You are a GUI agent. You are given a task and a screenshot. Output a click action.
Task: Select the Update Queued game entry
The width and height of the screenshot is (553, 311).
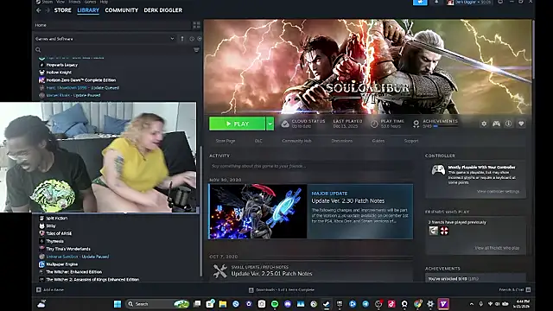point(83,88)
